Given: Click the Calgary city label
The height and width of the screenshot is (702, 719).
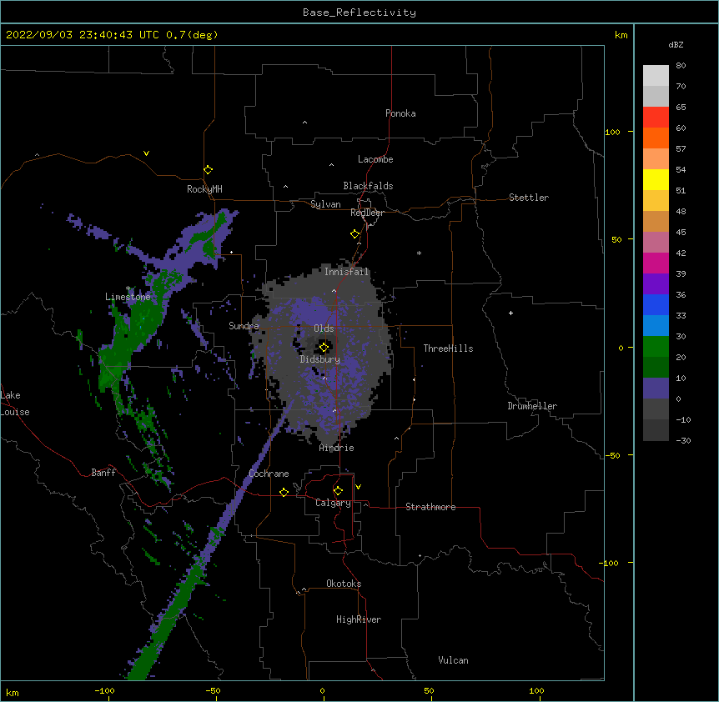Looking at the screenshot, I should coord(333,503).
